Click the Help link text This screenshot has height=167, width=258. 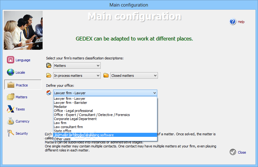241,22
